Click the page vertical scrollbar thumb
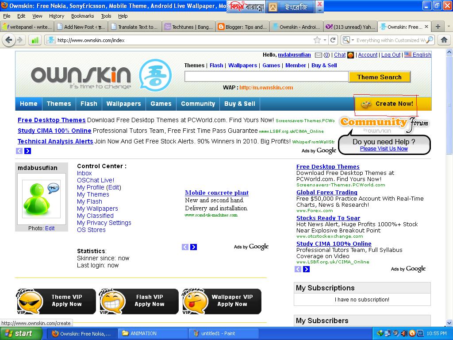 click(x=449, y=105)
